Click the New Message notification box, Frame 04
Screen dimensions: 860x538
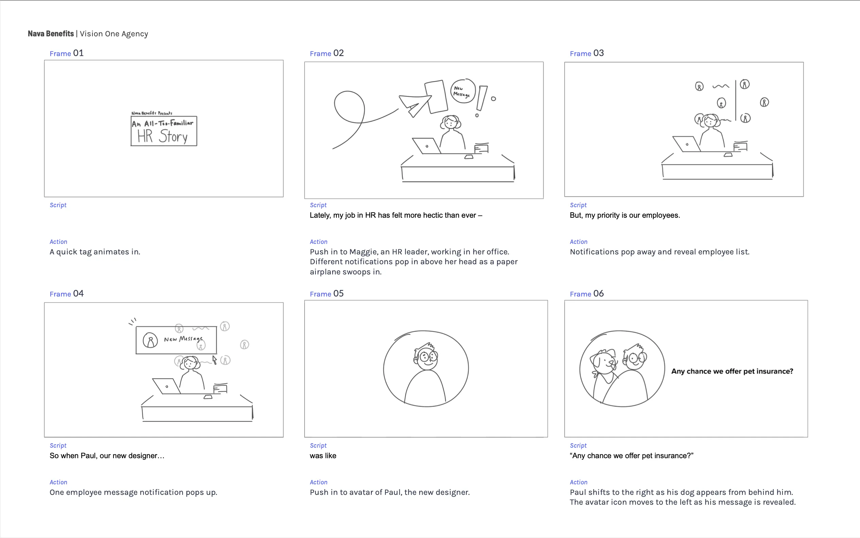[x=176, y=340]
